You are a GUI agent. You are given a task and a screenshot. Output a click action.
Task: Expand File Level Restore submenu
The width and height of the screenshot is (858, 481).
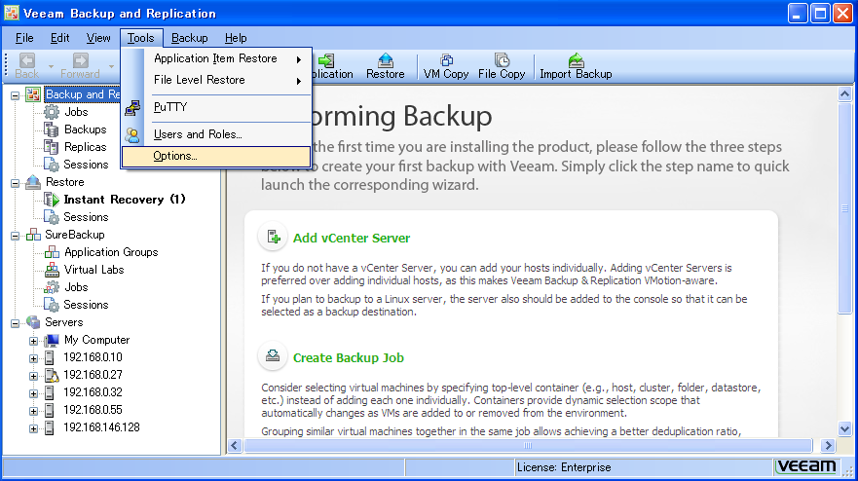tap(216, 80)
